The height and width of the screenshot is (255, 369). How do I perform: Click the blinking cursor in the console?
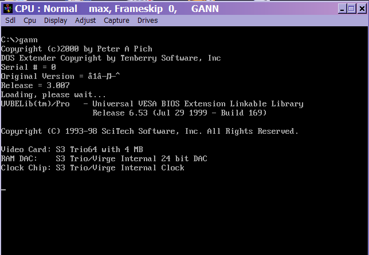coord(3,189)
